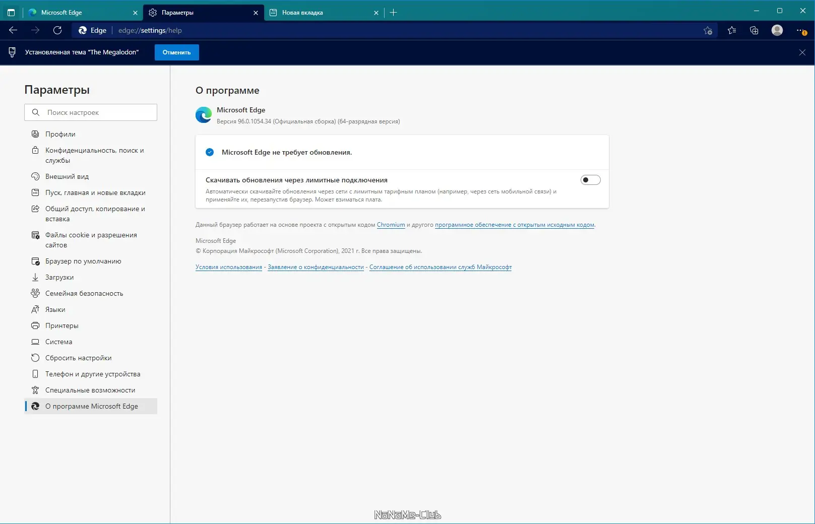The image size is (815, 524).
Task: Close the Microsoft Edge tab
Action: [x=135, y=13]
